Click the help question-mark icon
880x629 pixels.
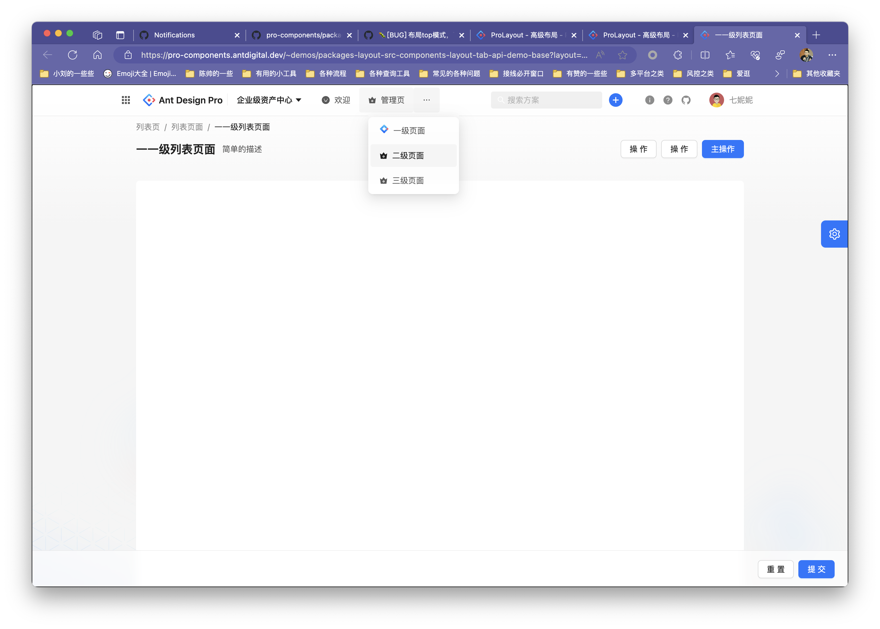pyautogui.click(x=668, y=100)
